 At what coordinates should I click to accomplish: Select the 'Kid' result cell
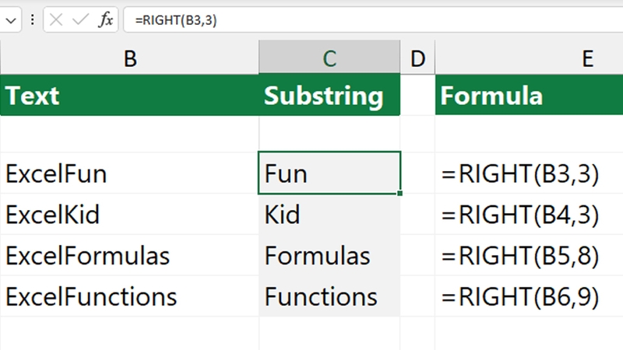point(329,215)
